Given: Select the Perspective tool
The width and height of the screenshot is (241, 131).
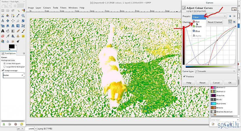Looking at the screenshot, I should pyautogui.click(x=13, y=26).
